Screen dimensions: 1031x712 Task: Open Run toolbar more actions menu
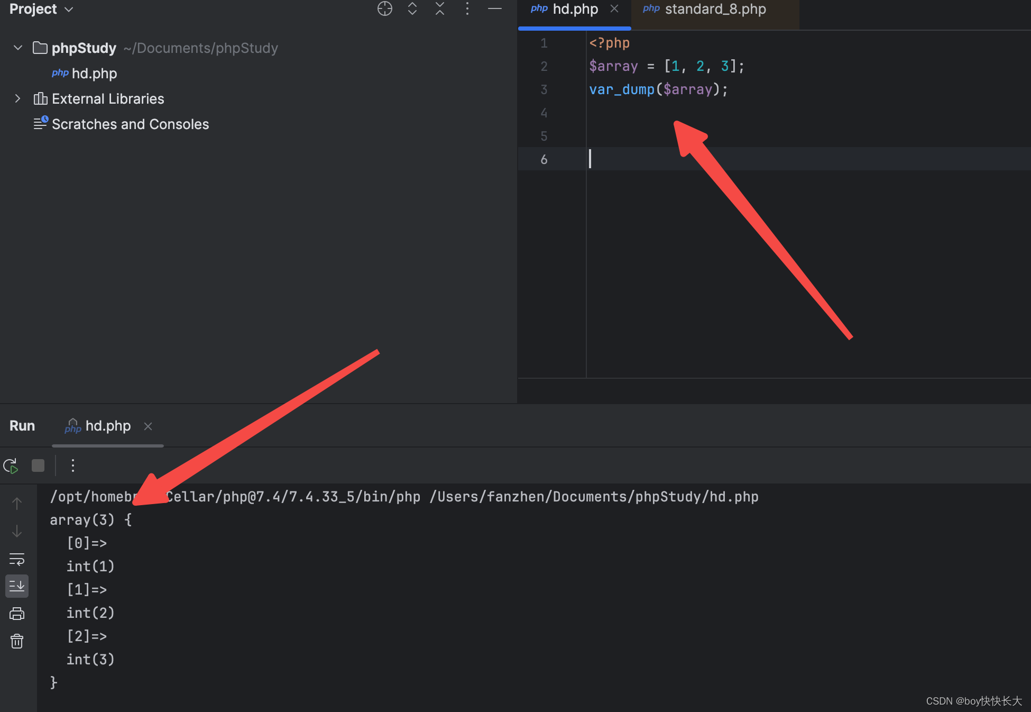(73, 465)
